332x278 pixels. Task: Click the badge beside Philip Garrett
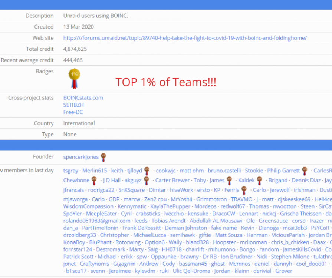305,171
